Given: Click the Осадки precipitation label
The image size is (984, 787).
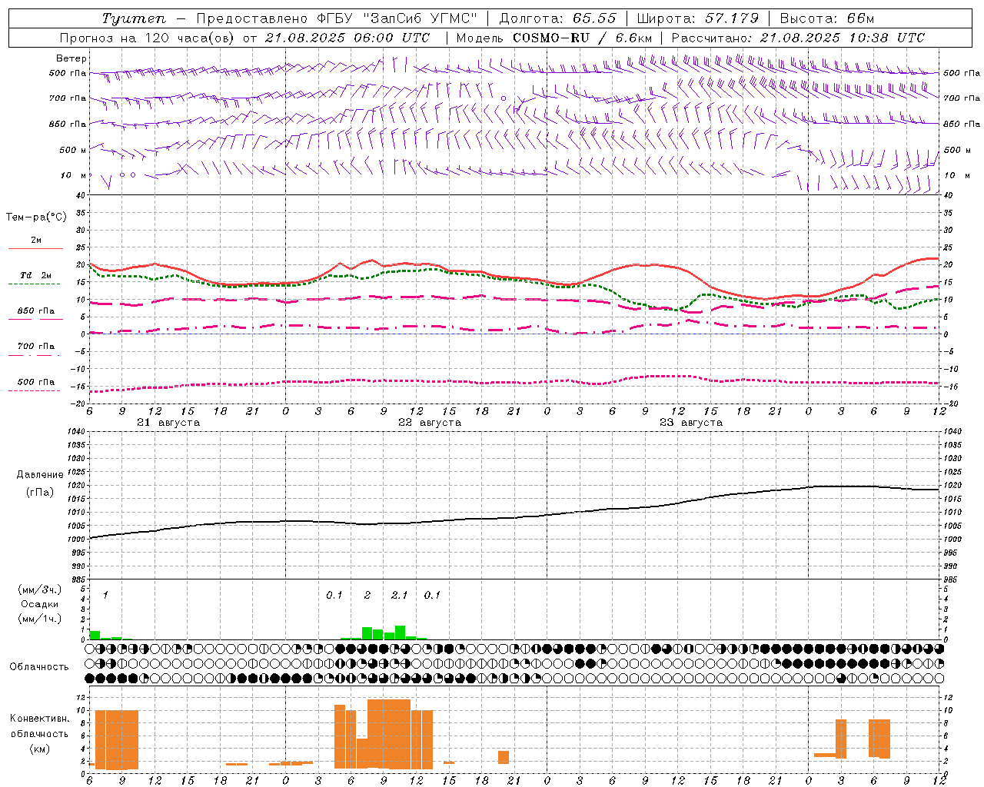Looking at the screenshot, I should click(x=39, y=604).
